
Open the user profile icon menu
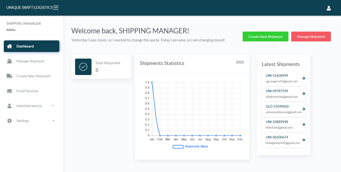(329, 8)
